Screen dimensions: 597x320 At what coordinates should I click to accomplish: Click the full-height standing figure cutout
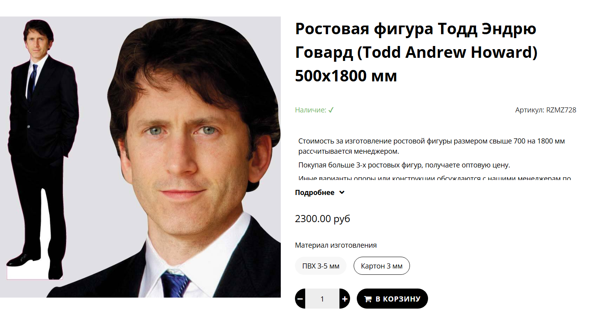(43, 149)
